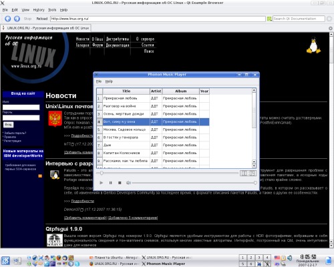The height and width of the screenshot is (267, 334).
Task: Select track 2 Разговор на войне
Action: 153,106
